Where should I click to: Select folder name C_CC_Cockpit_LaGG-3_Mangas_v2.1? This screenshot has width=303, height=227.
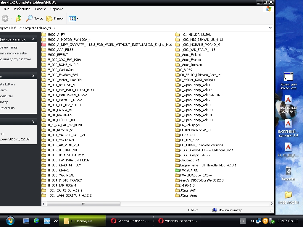tap(207, 150)
